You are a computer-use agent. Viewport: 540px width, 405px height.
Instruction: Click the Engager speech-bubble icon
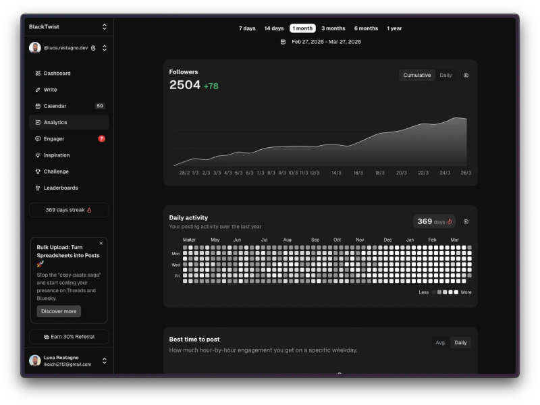coord(37,138)
